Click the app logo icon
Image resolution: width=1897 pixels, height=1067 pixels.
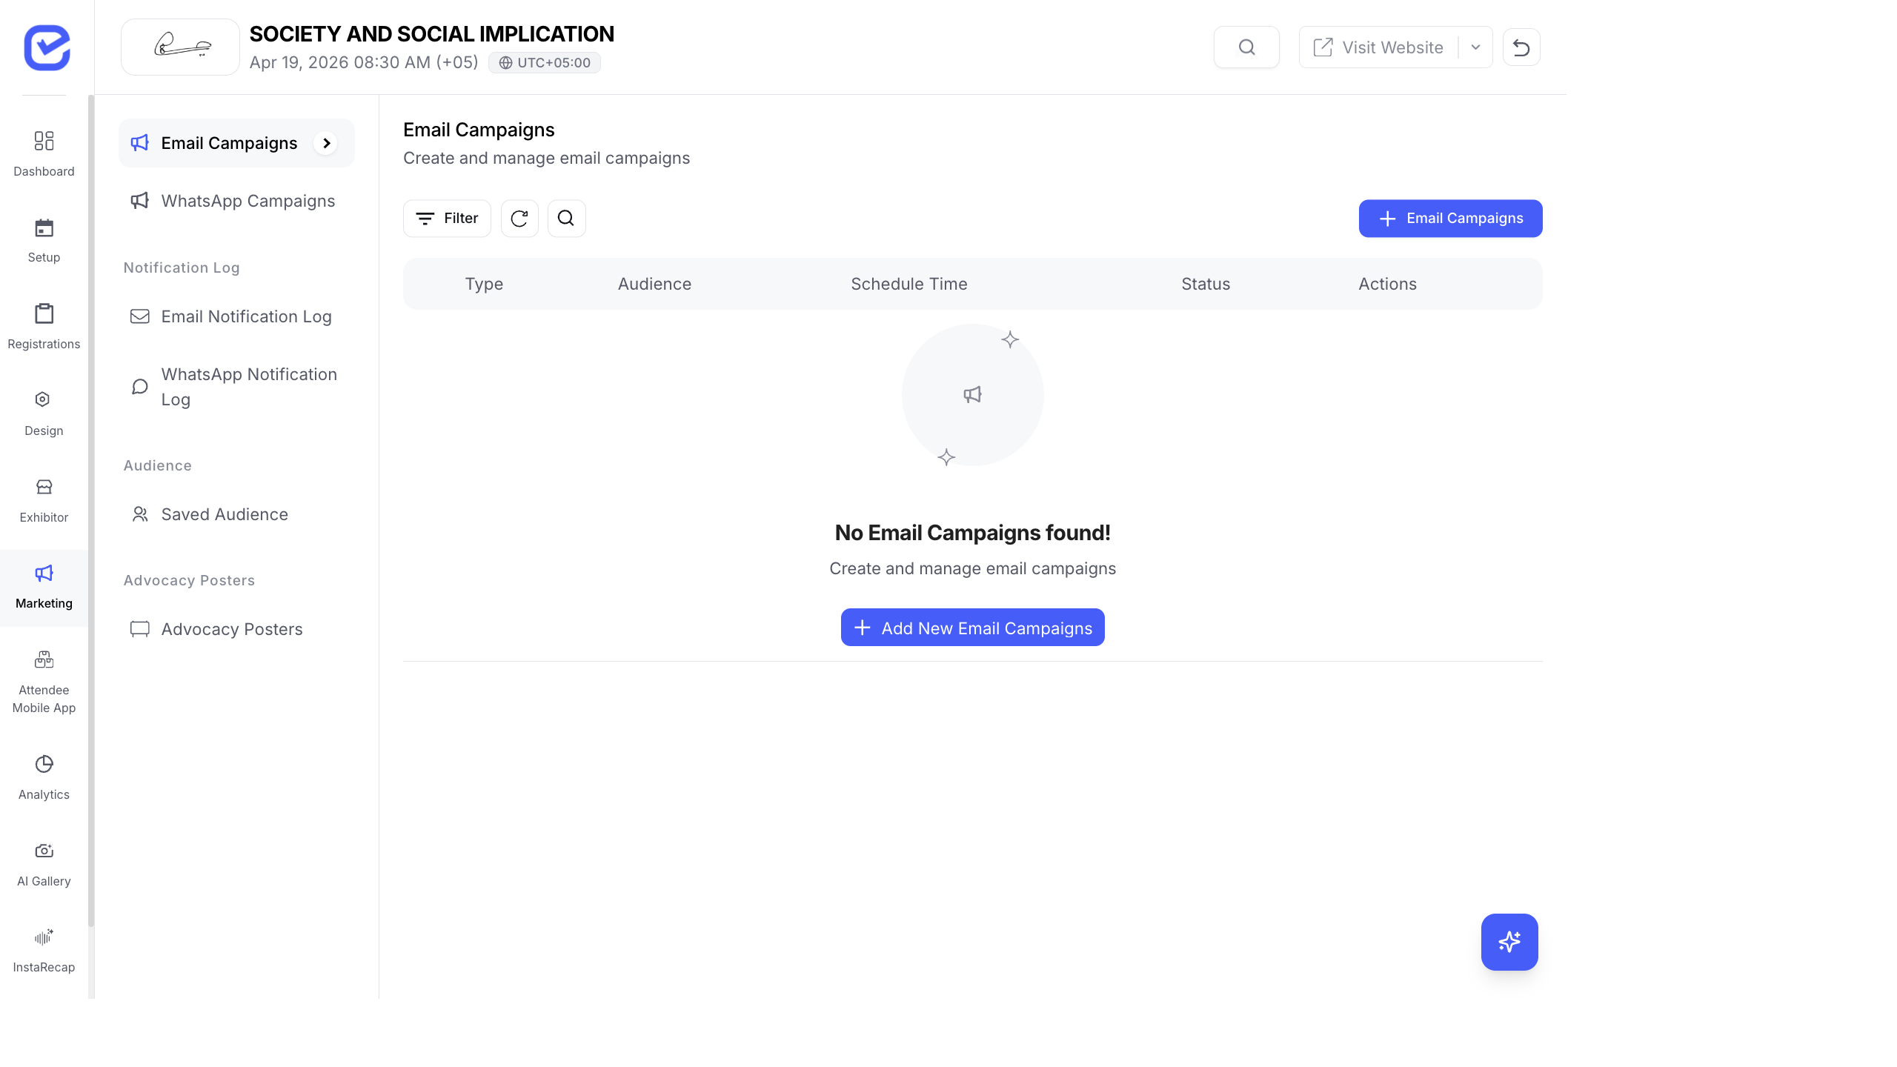point(47,47)
